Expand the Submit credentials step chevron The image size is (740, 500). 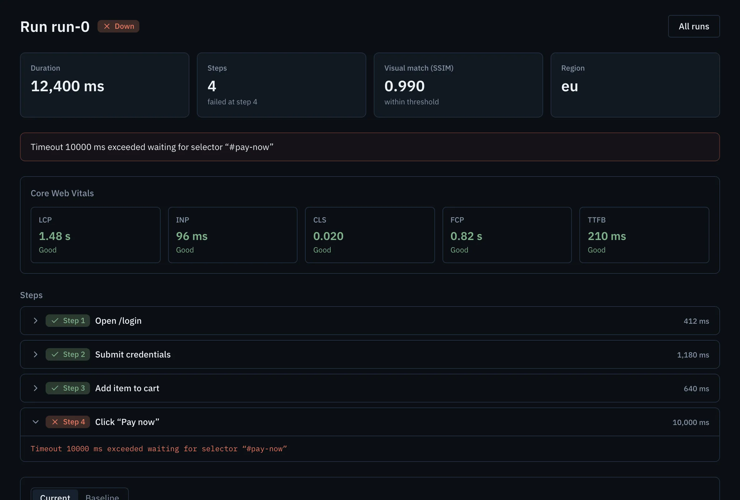pyautogui.click(x=35, y=354)
